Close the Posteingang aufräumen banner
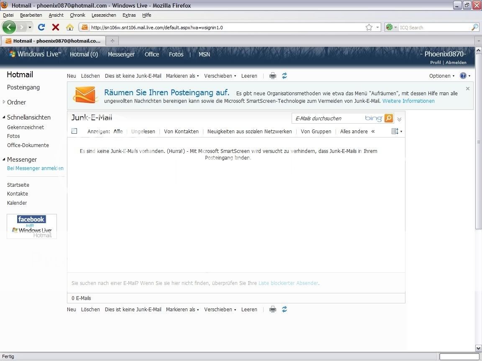482x361 pixels. (x=468, y=89)
